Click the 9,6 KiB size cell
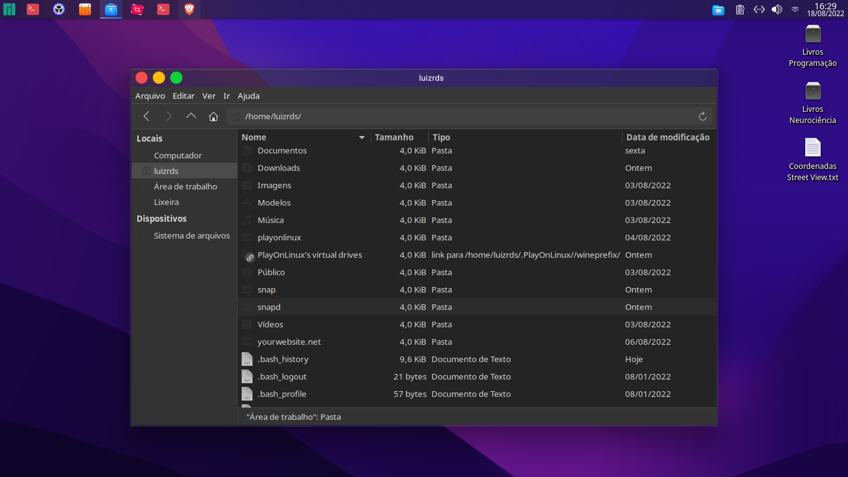This screenshot has height=477, width=848. [413, 360]
